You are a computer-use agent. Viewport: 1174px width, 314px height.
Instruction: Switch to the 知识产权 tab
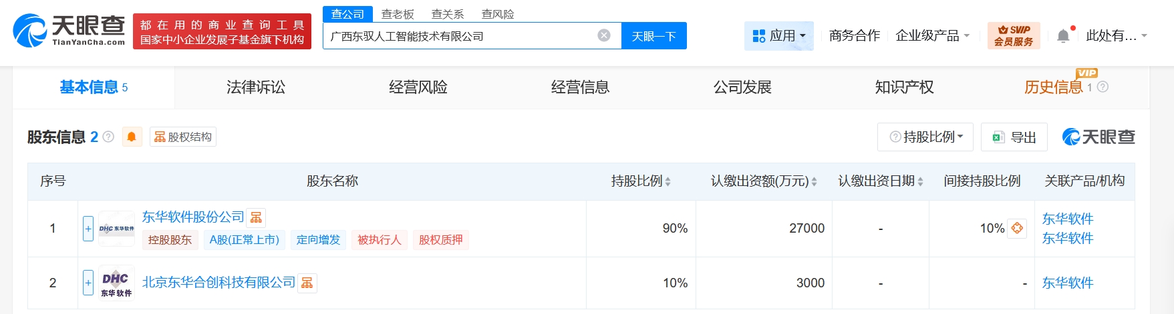tap(904, 87)
